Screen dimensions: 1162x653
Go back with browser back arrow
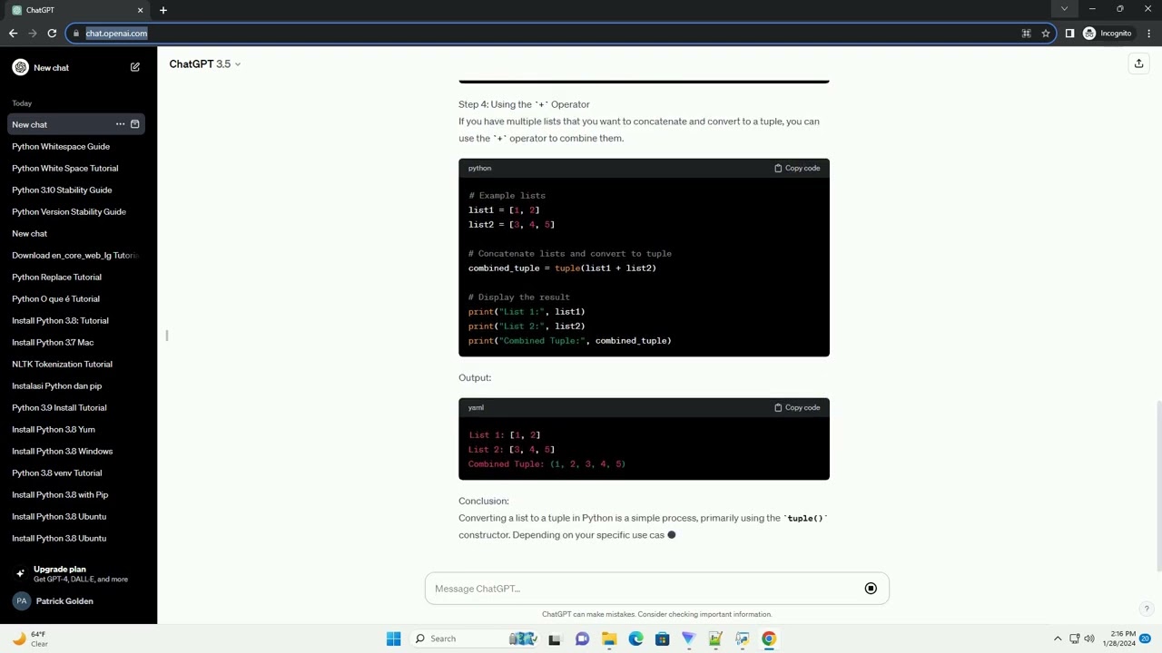(x=13, y=34)
